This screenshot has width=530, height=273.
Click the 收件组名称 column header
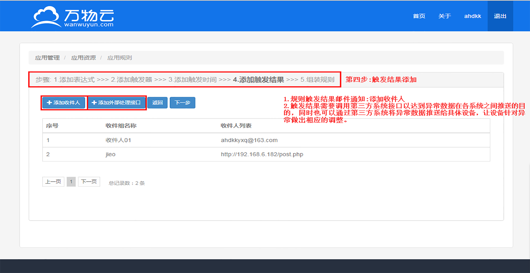pyautogui.click(x=121, y=126)
